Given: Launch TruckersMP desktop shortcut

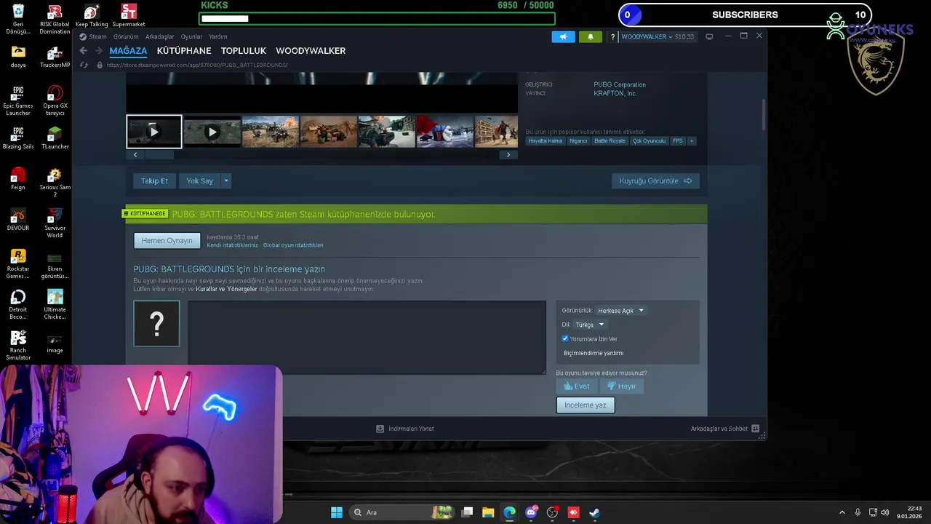Looking at the screenshot, I should 55,57.
